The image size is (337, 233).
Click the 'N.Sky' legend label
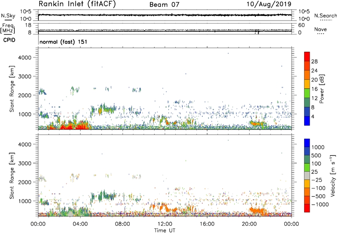8,16
